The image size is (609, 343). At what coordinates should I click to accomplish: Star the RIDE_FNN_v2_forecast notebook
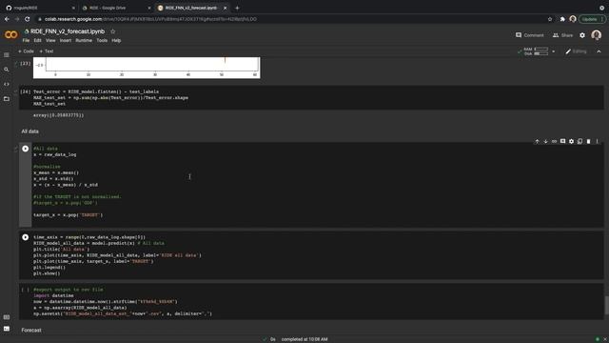113,31
